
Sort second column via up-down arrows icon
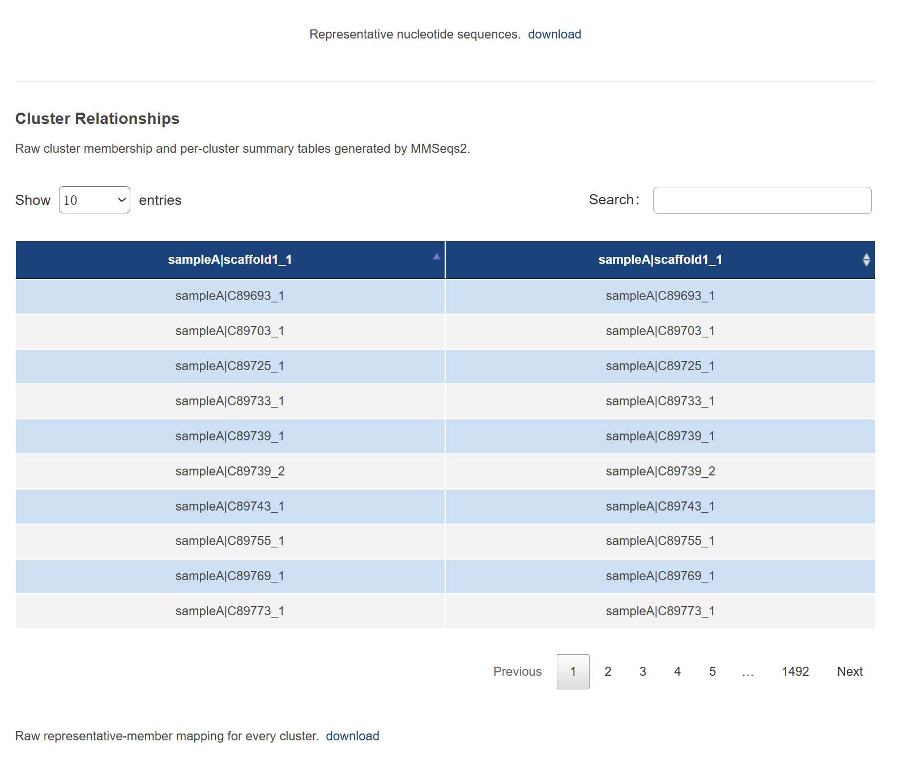click(x=866, y=260)
